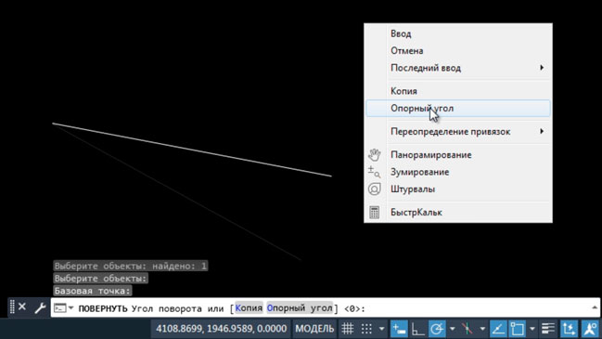Click the lineweight display icon
The width and height of the screenshot is (602, 339).
(x=548, y=329)
